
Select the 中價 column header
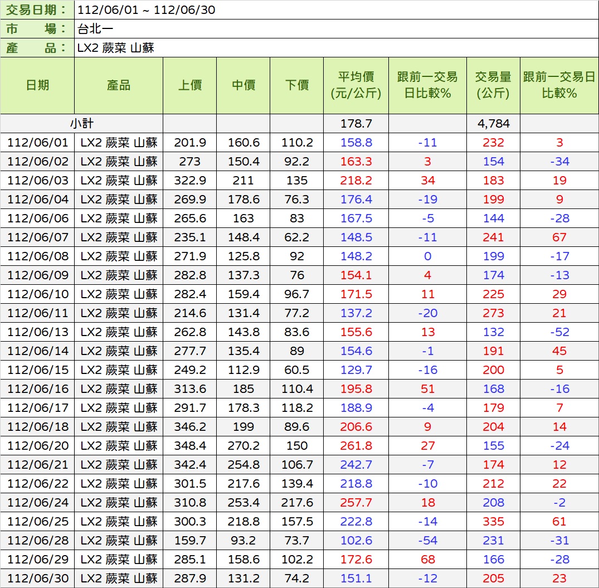244,85
